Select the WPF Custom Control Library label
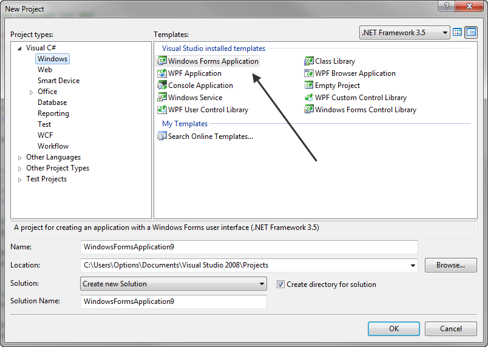 coord(361,97)
